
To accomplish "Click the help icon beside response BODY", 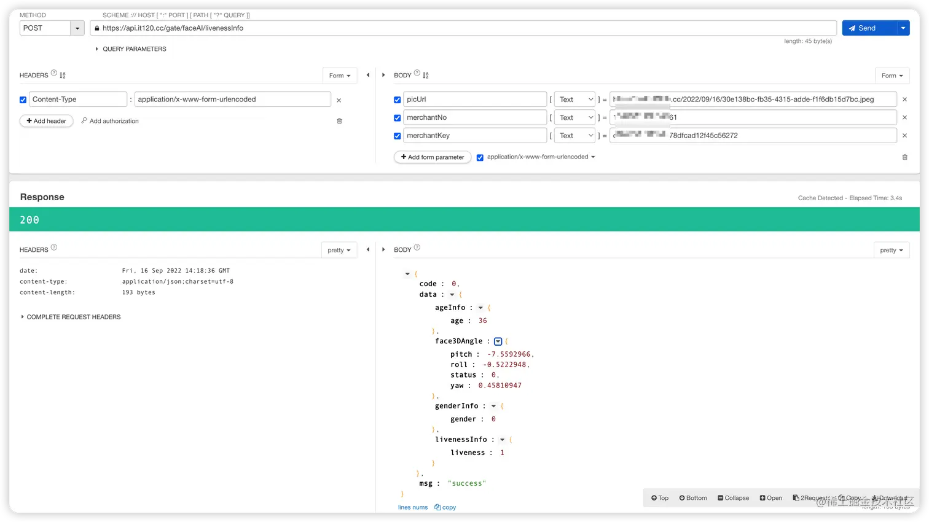I will [x=417, y=247].
